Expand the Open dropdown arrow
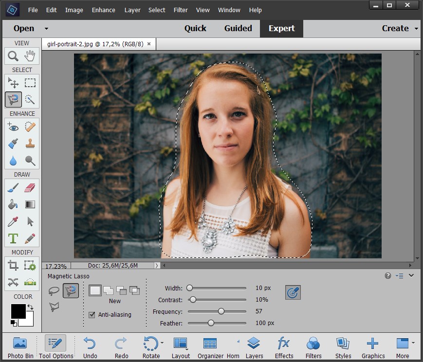Viewport: 423px width, 362px height. (x=46, y=29)
